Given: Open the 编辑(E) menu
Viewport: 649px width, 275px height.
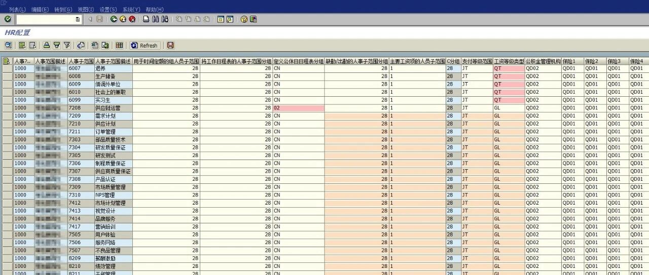Looking at the screenshot, I should pyautogui.click(x=40, y=10).
